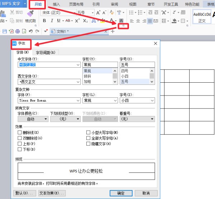Open the 审阅 Review tab
The width and height of the screenshot is (215, 199).
[115, 4]
